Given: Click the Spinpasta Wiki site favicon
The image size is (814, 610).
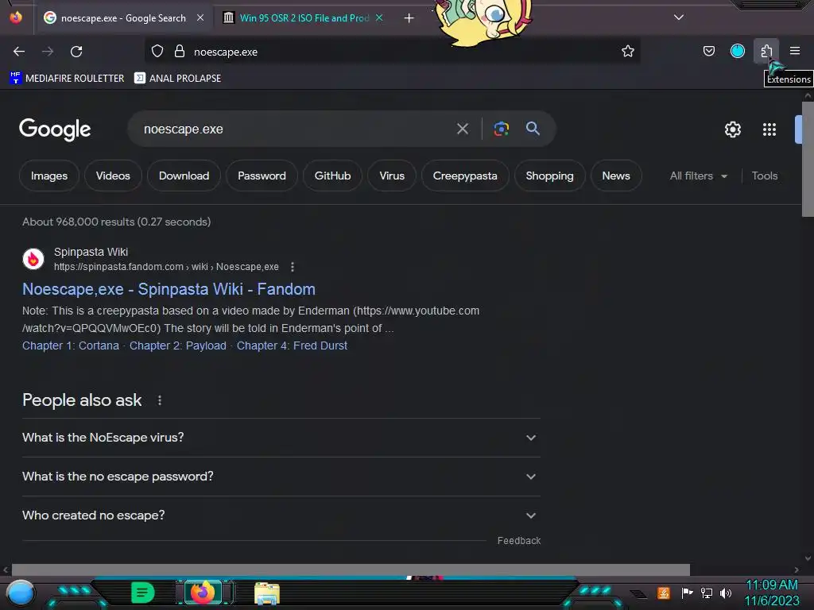Looking at the screenshot, I should coord(33,259).
